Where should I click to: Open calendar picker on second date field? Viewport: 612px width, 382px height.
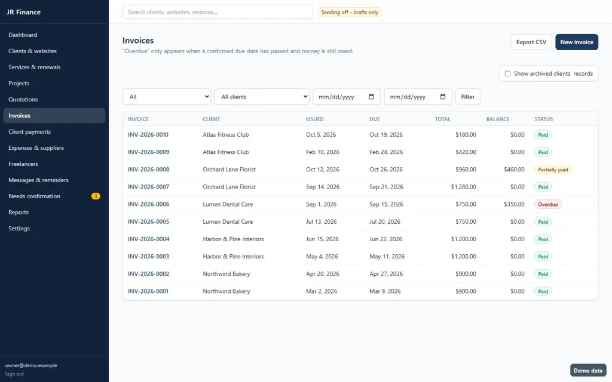(x=443, y=97)
